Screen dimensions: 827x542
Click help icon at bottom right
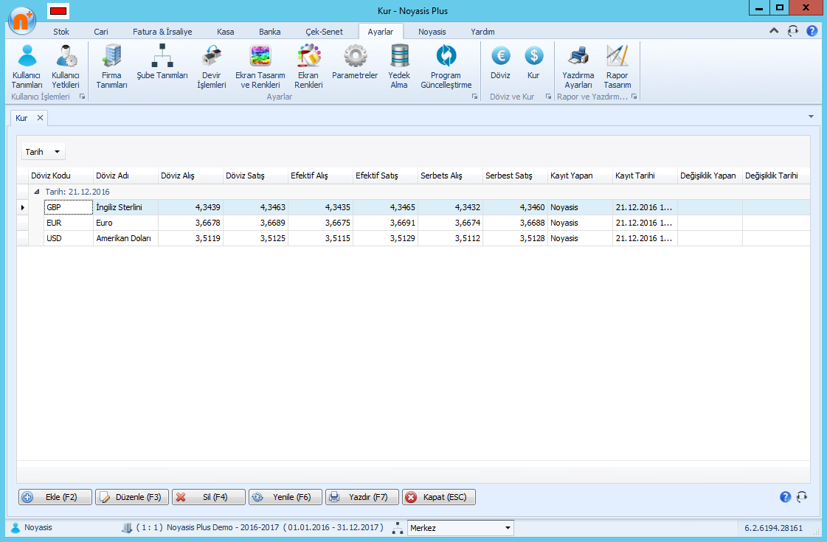(786, 497)
